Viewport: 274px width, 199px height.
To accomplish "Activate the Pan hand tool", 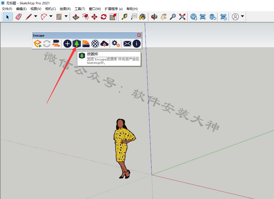I will click(x=164, y=17).
